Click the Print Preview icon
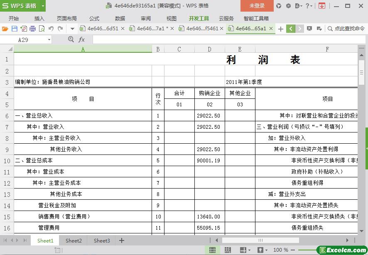Viewport: 368px width, 255px height. [x=42, y=29]
